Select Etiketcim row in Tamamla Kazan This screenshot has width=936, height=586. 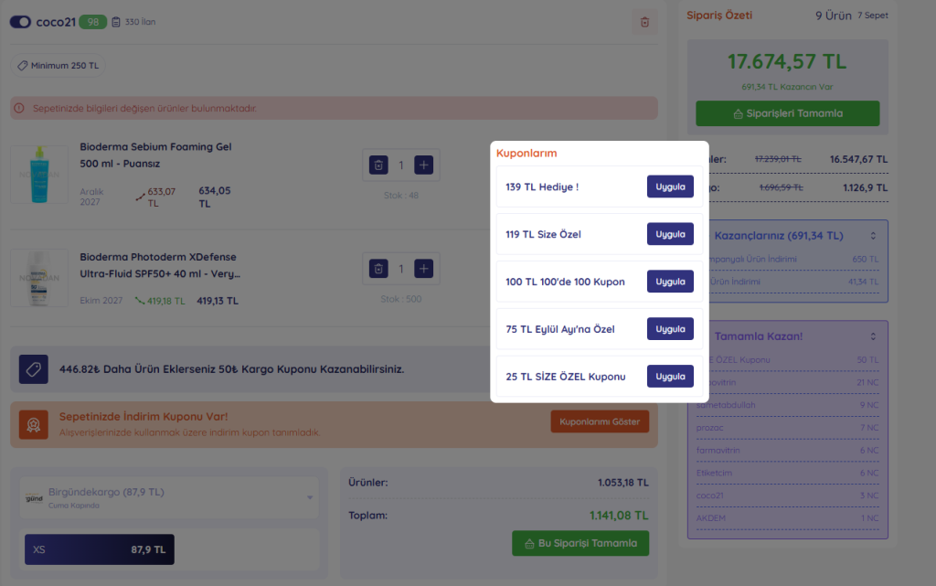(x=787, y=474)
